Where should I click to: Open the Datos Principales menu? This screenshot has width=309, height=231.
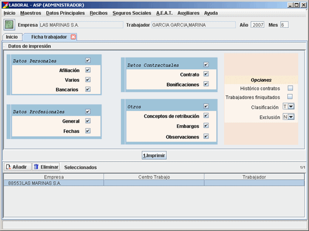(65, 13)
